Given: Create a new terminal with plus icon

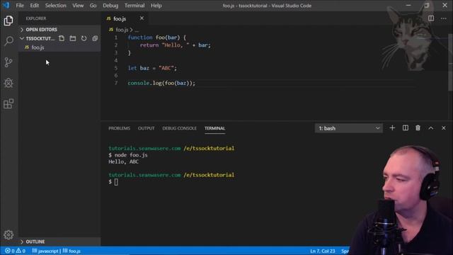Looking at the screenshot, I should click(x=392, y=127).
